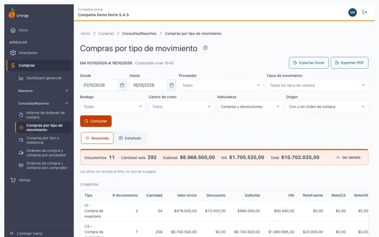Viewport: 379px width, 237px height.
Task: Click the Compras breadcrumb link
Action: pos(106,33)
